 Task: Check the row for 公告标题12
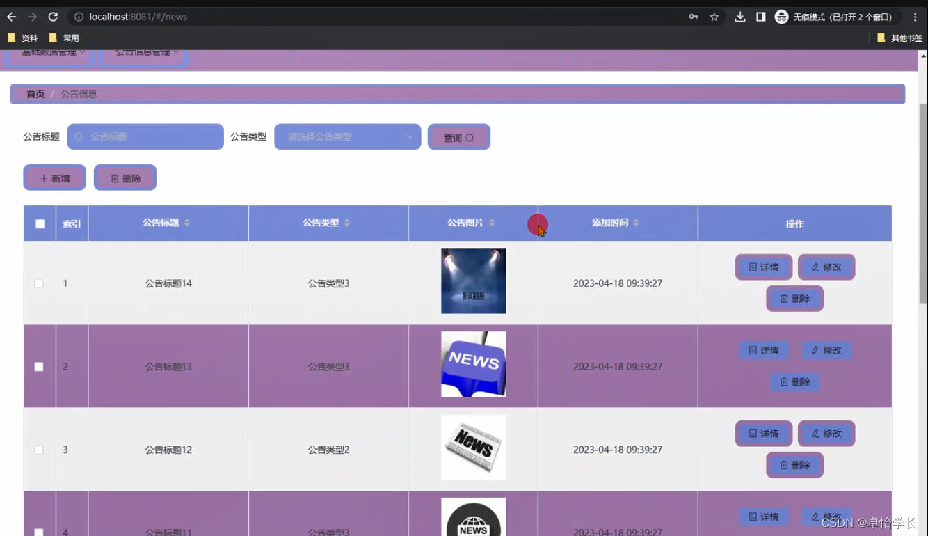39,450
